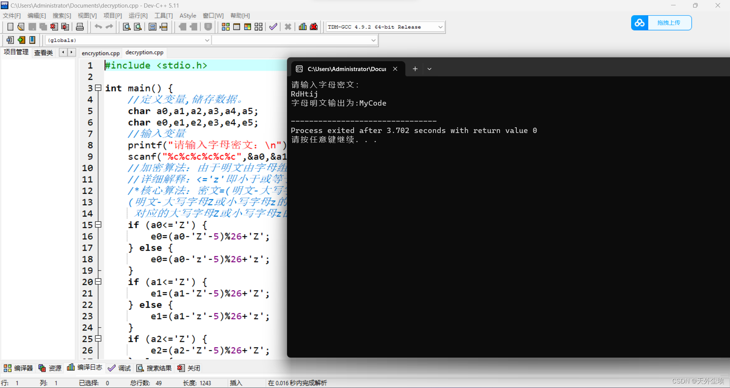The width and height of the screenshot is (730, 388).
Task: Click the left scroll arrow of the panel tabs
Action: [63, 52]
